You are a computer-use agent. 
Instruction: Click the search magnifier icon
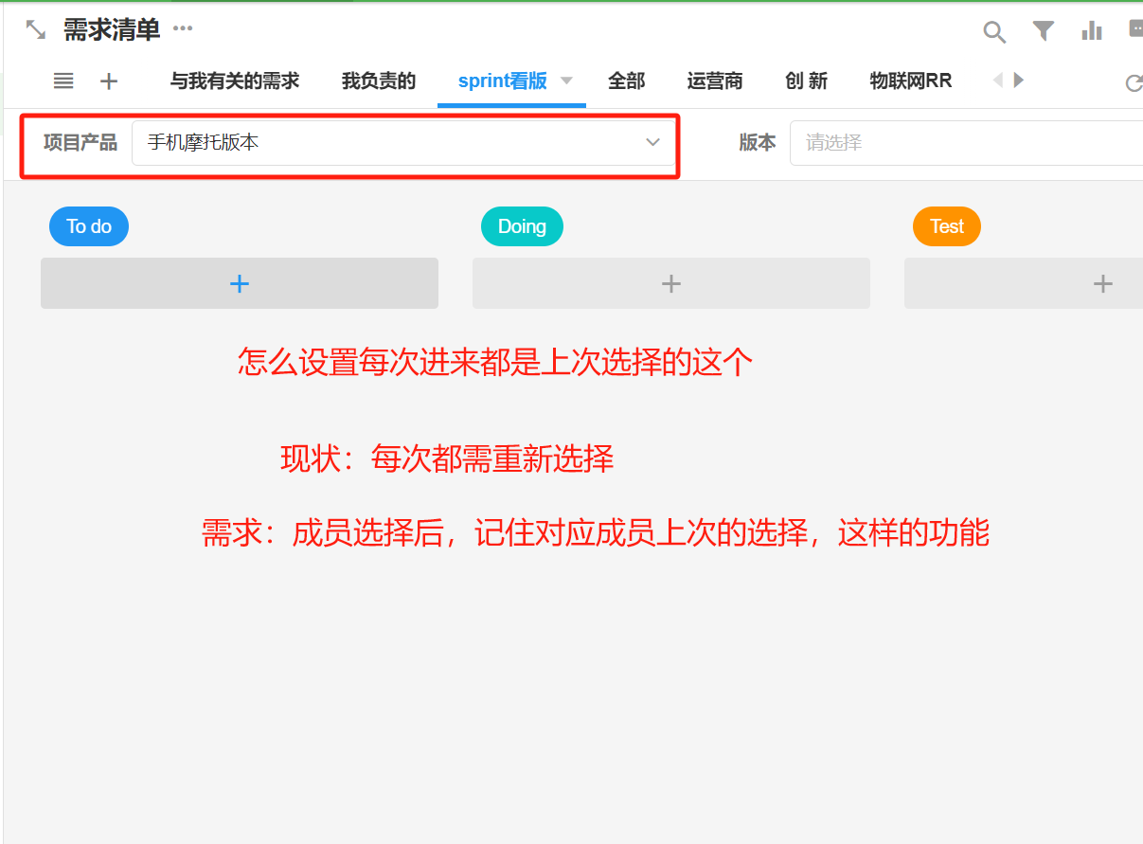coord(994,32)
